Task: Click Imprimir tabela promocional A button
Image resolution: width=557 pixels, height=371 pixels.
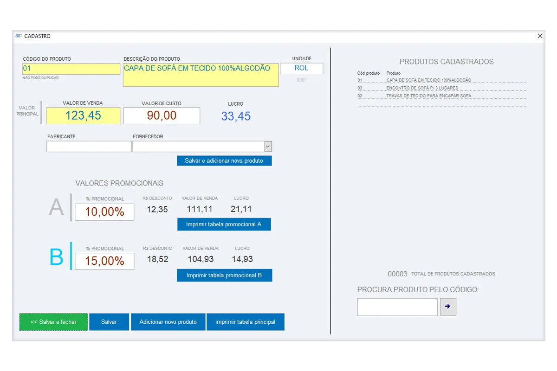Action: point(224,224)
